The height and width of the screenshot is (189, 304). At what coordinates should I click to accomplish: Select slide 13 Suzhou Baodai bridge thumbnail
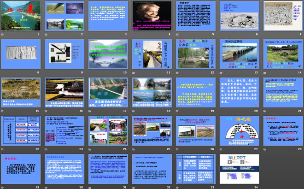240,54
